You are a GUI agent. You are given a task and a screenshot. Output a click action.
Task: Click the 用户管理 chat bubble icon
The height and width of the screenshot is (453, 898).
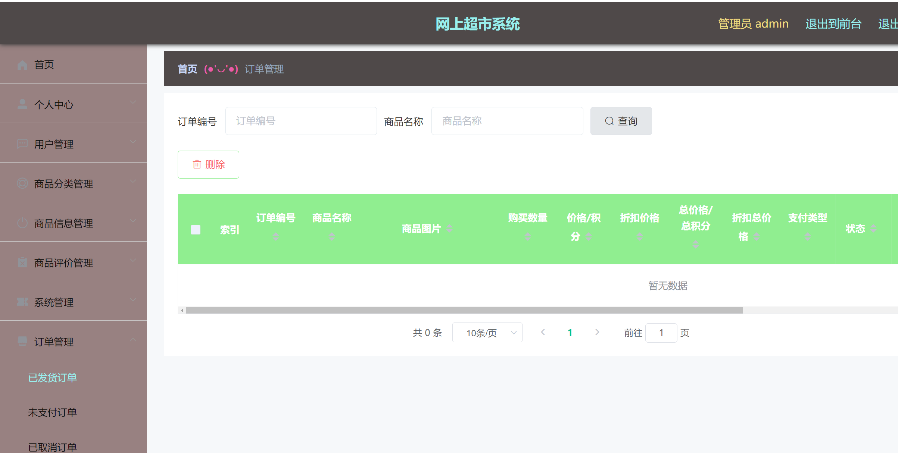[x=22, y=144]
